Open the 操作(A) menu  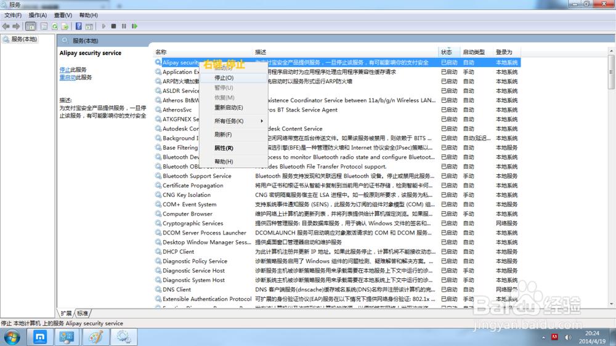pos(38,15)
